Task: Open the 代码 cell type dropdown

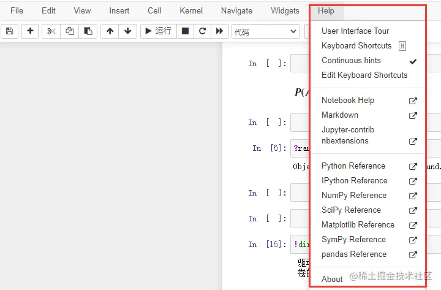Action: tap(265, 31)
